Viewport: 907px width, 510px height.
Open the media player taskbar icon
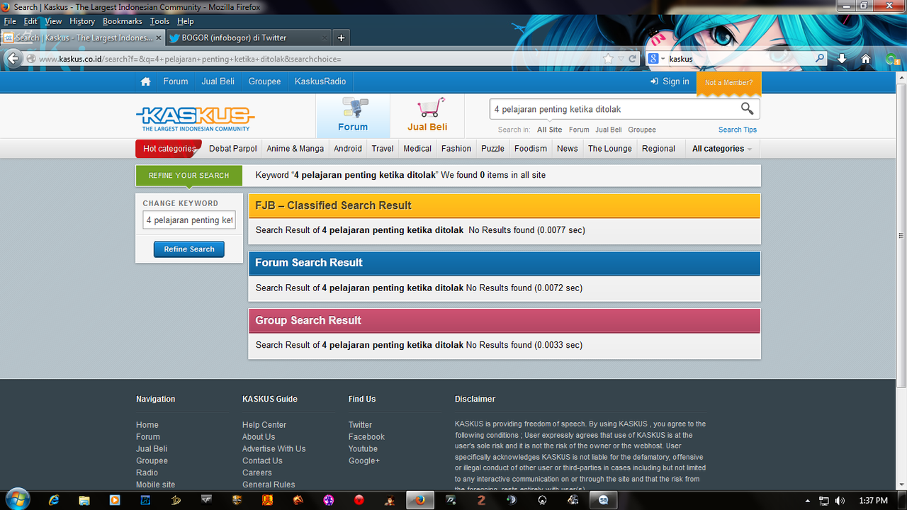pyautogui.click(x=115, y=500)
